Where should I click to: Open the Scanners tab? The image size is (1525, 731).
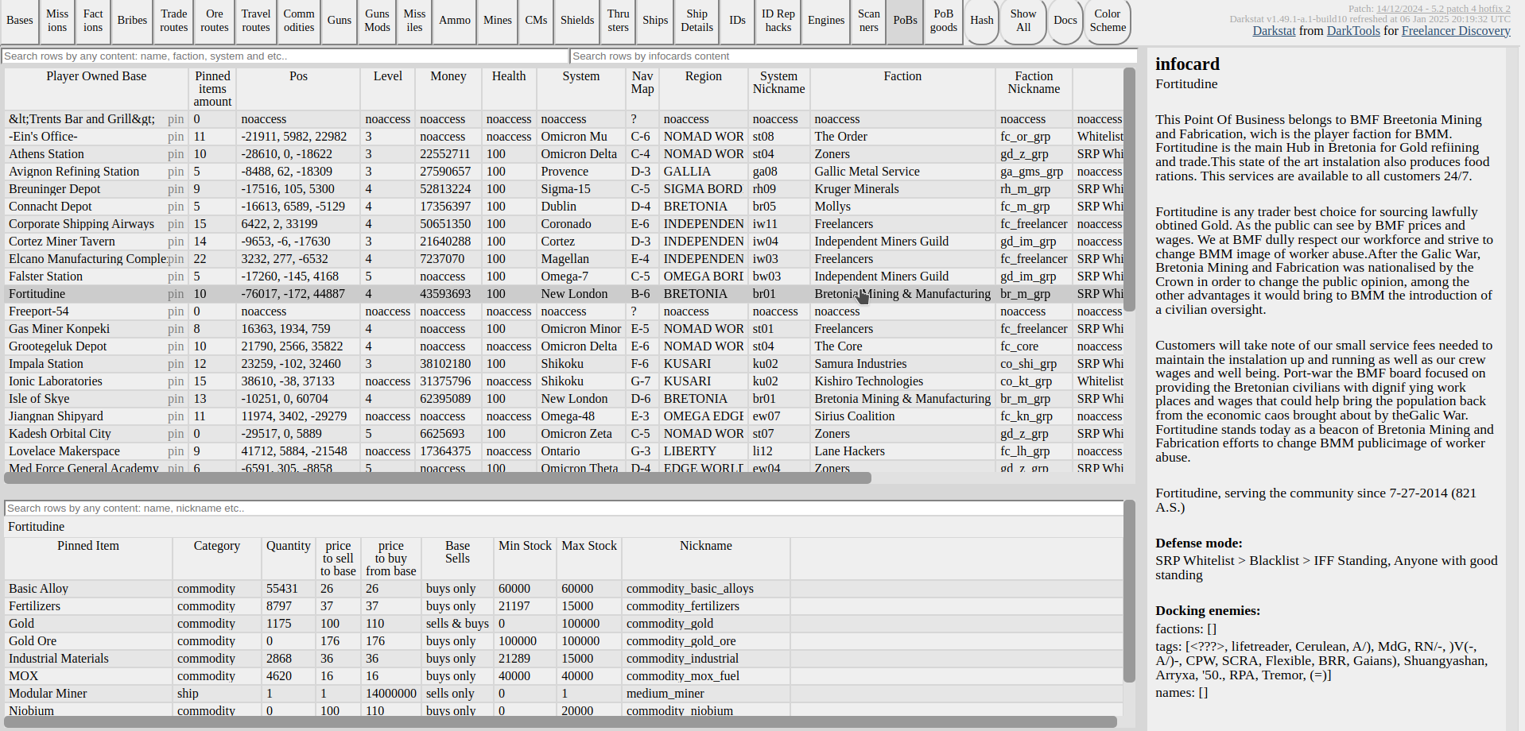(x=869, y=21)
